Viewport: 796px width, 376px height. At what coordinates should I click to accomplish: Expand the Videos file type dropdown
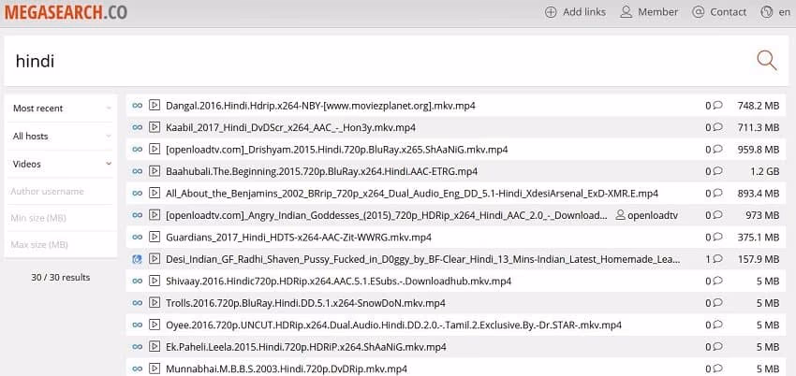point(61,164)
